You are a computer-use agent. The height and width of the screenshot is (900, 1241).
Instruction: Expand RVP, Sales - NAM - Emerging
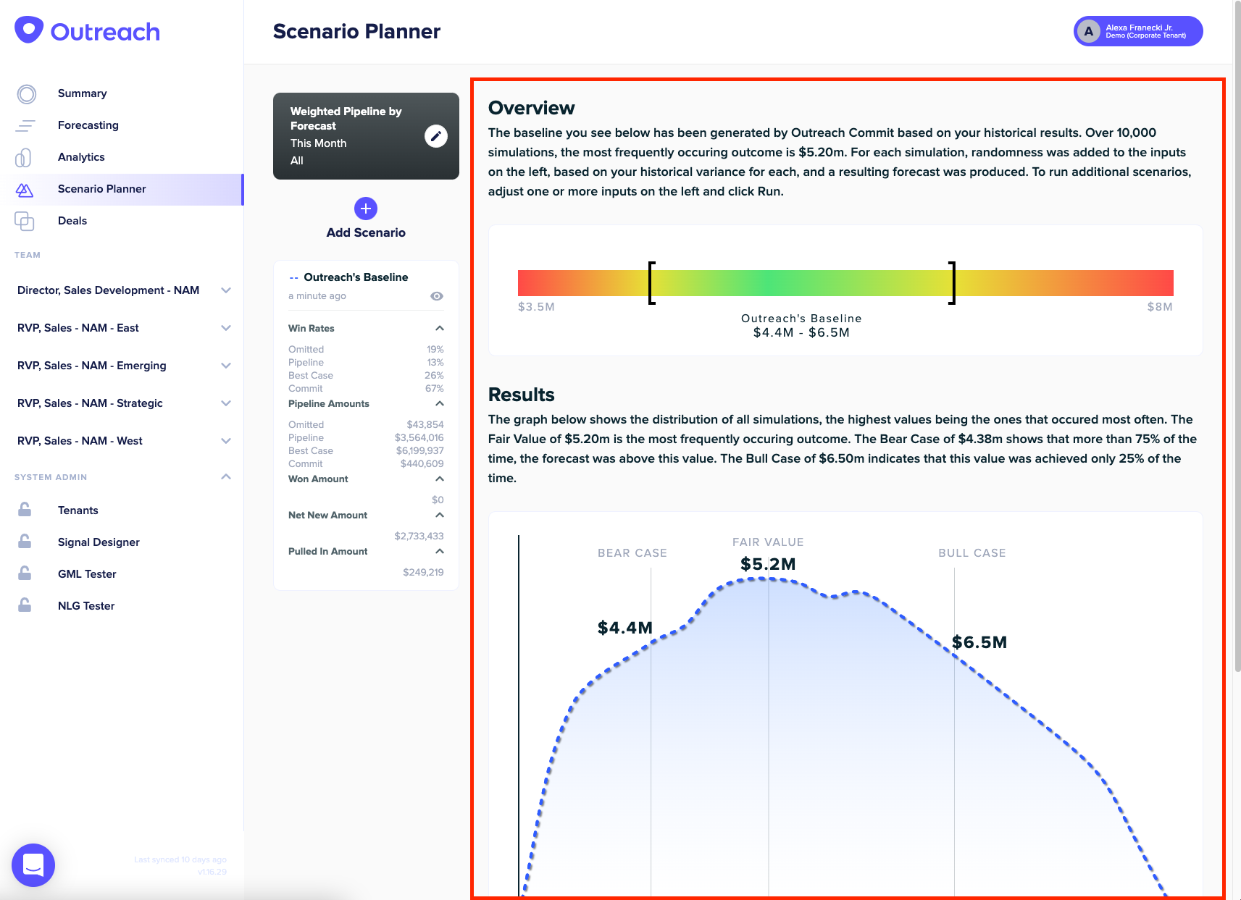point(226,366)
